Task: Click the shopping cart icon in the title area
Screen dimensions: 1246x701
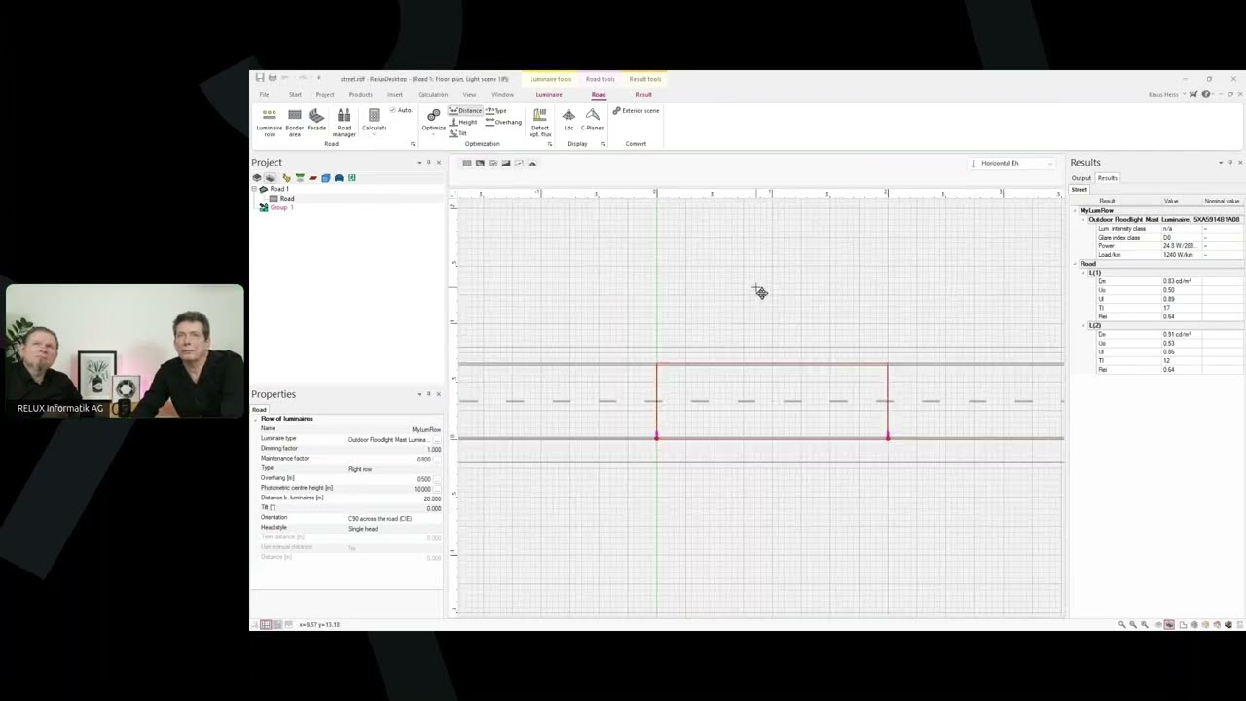Action: pyautogui.click(x=1193, y=94)
